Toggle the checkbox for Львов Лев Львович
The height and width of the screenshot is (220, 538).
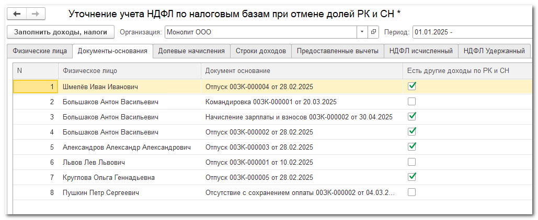[412, 162]
